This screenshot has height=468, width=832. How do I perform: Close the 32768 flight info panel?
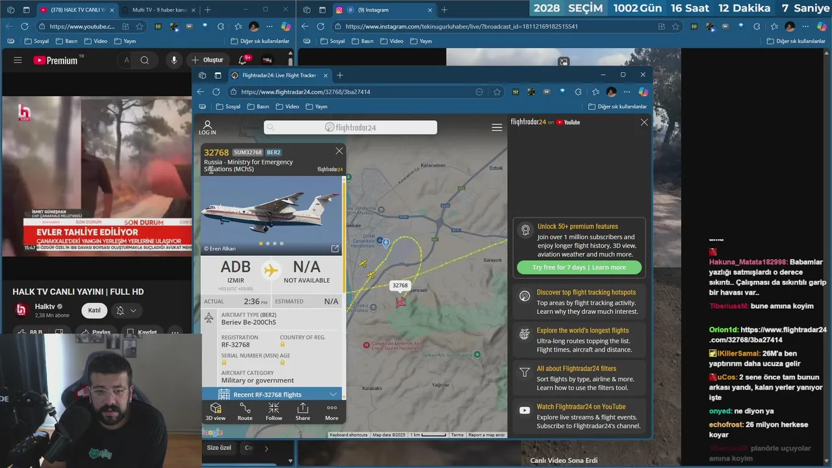339,151
